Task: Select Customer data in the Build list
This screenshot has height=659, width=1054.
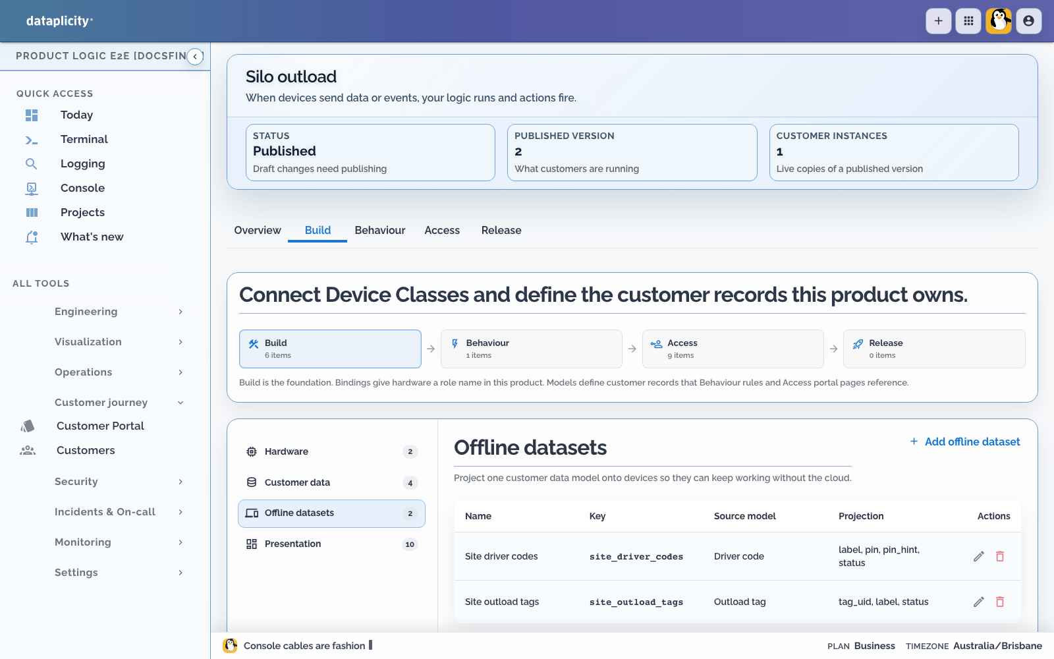Action: (x=331, y=483)
